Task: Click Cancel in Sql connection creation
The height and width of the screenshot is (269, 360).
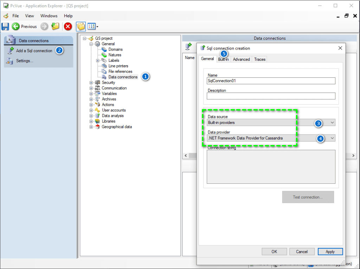Action: pyautogui.click(x=302, y=251)
